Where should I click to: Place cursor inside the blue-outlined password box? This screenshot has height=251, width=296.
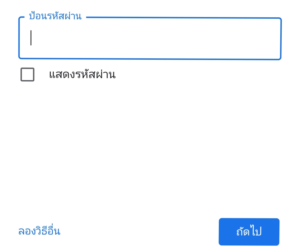[x=150, y=39]
